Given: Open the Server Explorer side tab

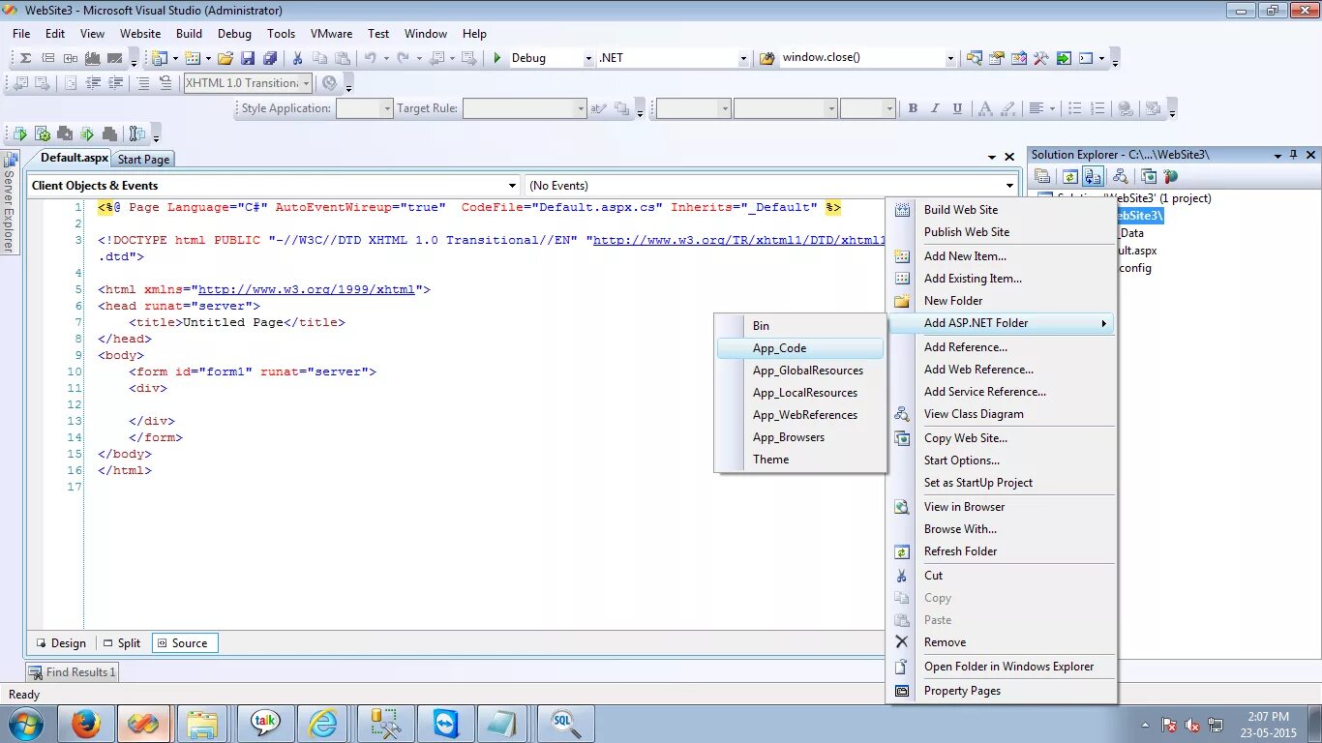Looking at the screenshot, I should 10,203.
